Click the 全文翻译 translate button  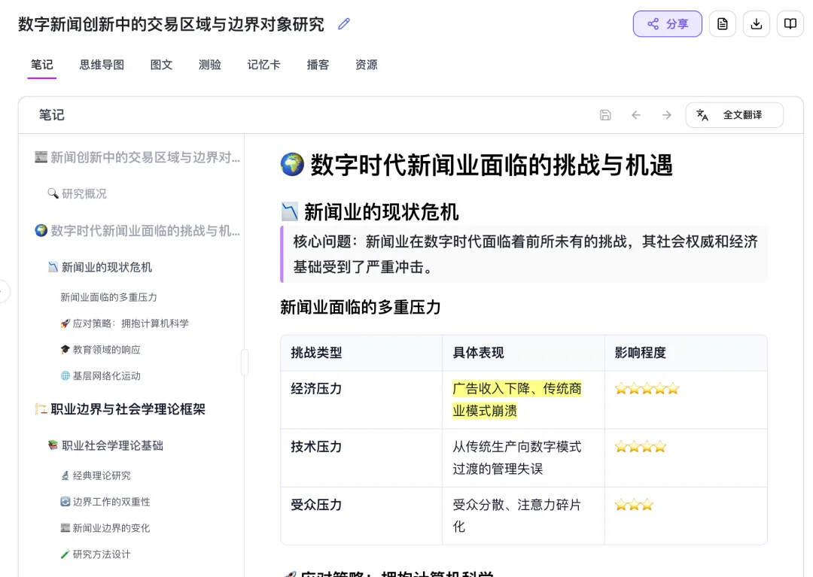pos(744,115)
